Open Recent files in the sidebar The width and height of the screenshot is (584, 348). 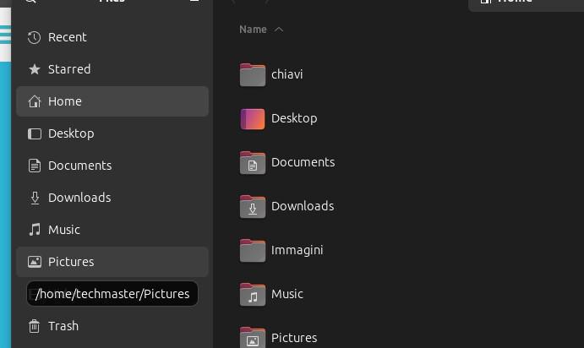[67, 37]
